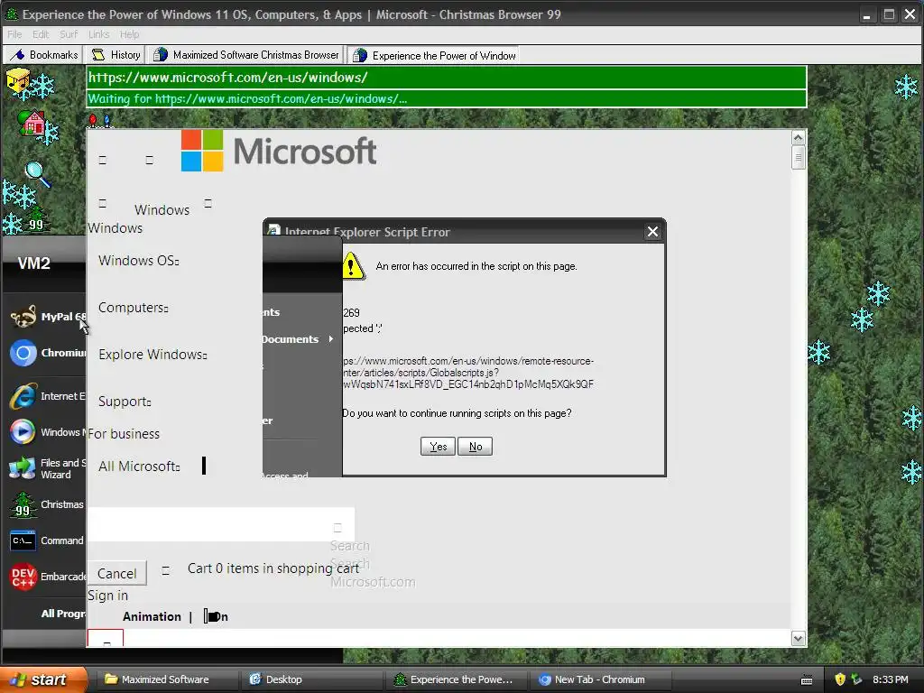
Task: Close the Script Error dialog with X
Action: pos(652,232)
